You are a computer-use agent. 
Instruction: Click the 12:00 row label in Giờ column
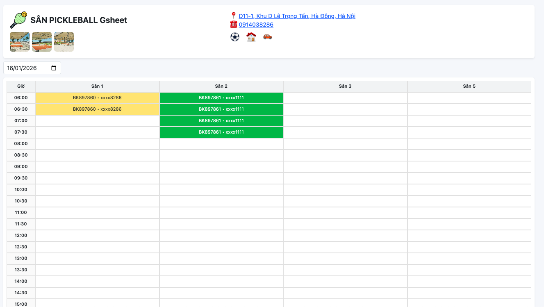(x=20, y=235)
